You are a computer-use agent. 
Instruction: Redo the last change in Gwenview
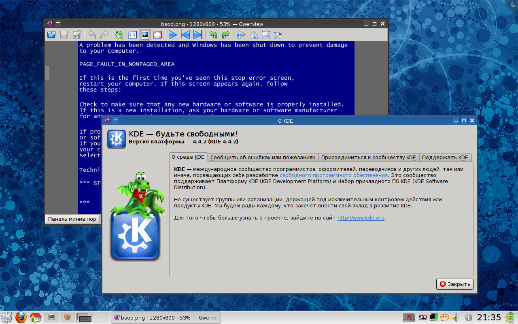[x=104, y=35]
